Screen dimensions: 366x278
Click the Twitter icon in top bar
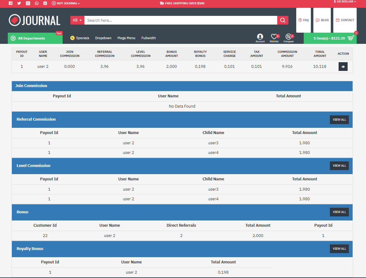(x=19, y=3)
